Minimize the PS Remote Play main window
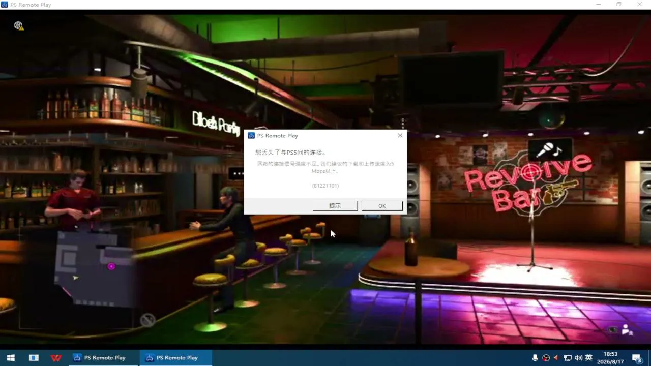This screenshot has height=366, width=651. click(x=598, y=5)
